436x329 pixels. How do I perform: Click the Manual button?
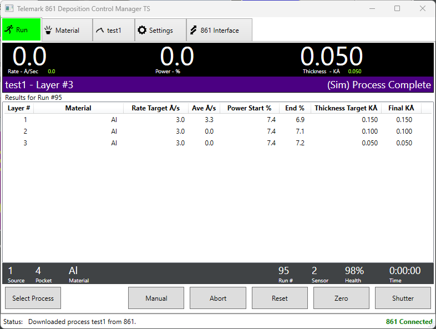[x=156, y=298]
